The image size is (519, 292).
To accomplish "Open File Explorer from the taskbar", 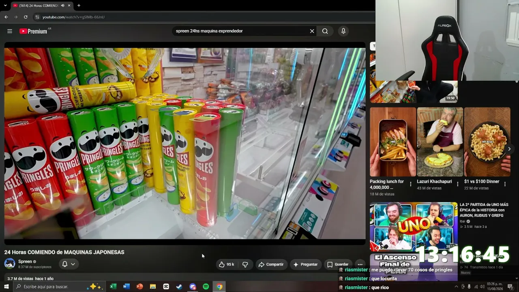I will pyautogui.click(x=153, y=287).
